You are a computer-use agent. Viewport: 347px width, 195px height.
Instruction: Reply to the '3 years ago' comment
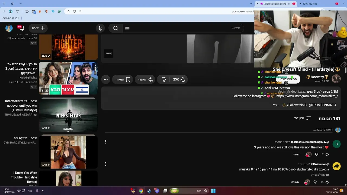click(x=297, y=154)
